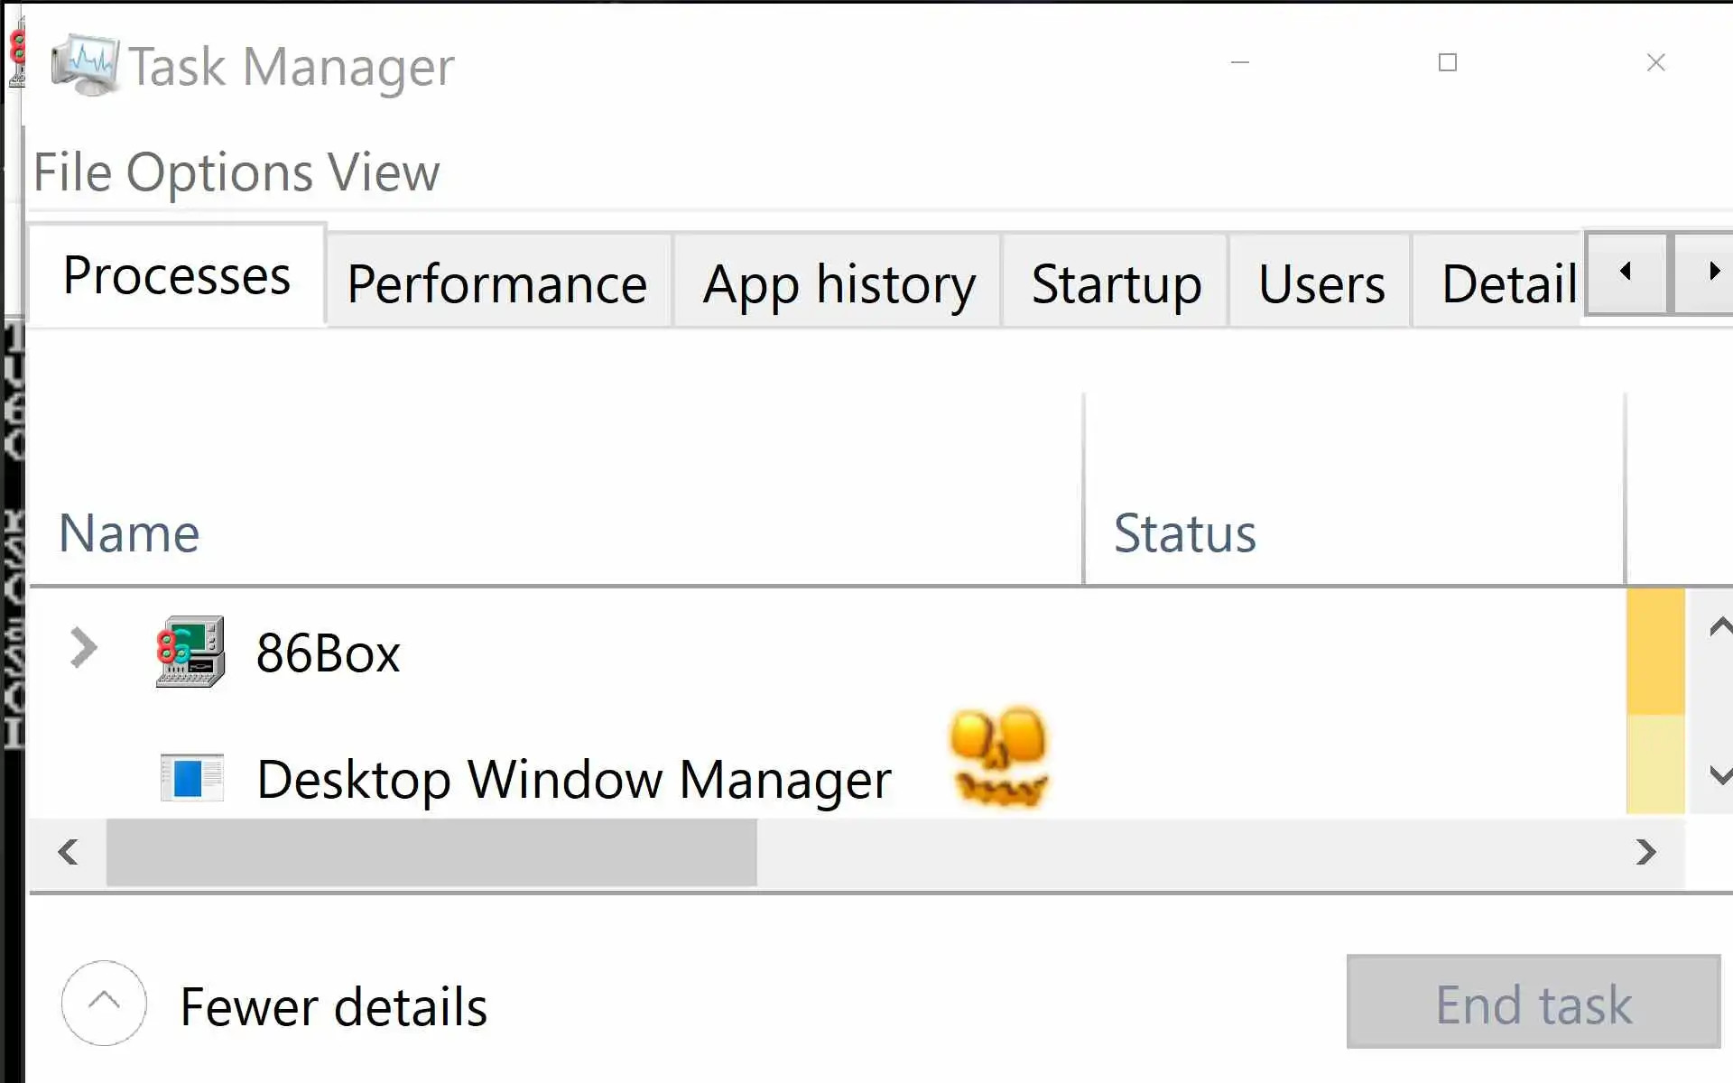Open the View menu
This screenshot has width=1733, height=1083.
(384, 172)
